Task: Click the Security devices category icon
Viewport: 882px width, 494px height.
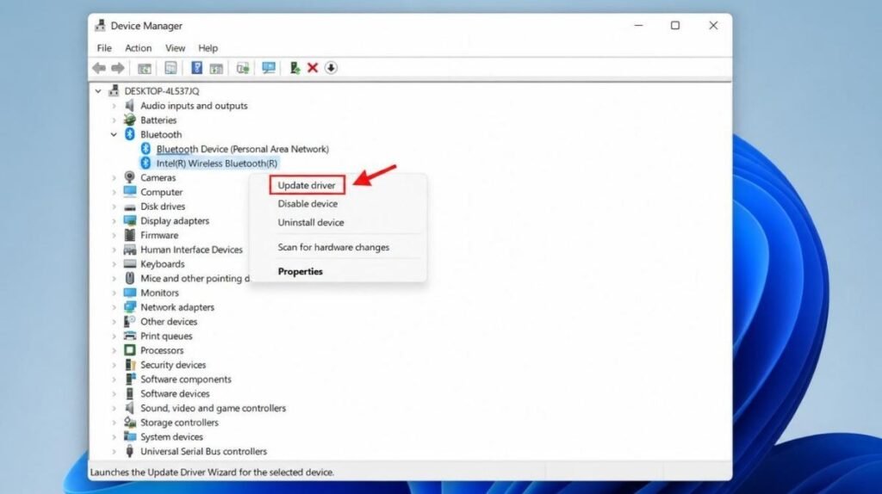Action: 130,365
